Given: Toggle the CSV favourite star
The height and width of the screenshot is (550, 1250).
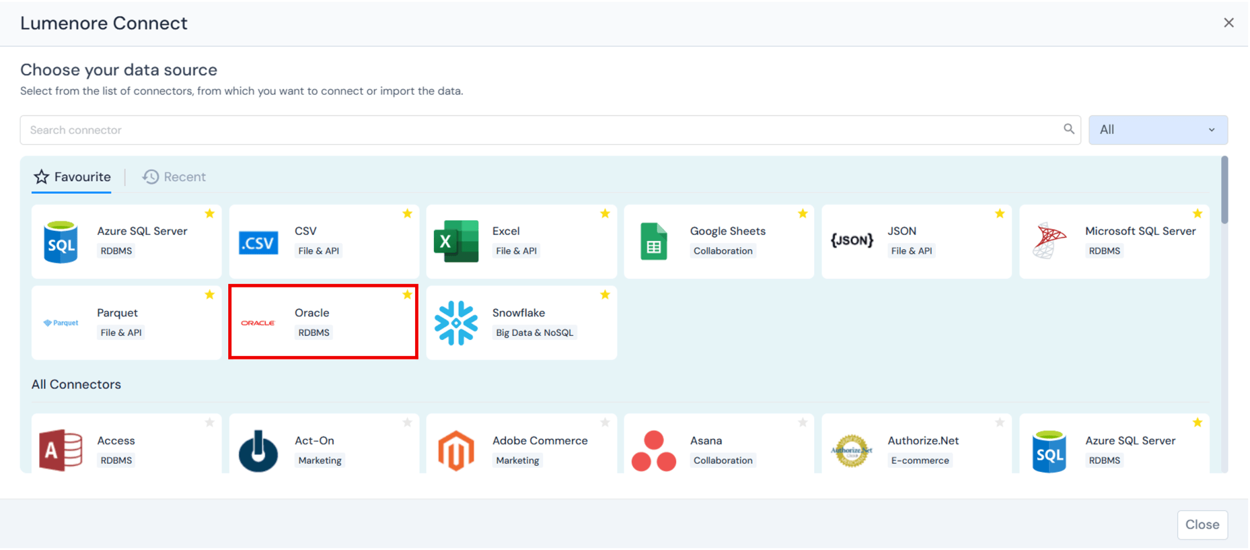Looking at the screenshot, I should (x=408, y=214).
